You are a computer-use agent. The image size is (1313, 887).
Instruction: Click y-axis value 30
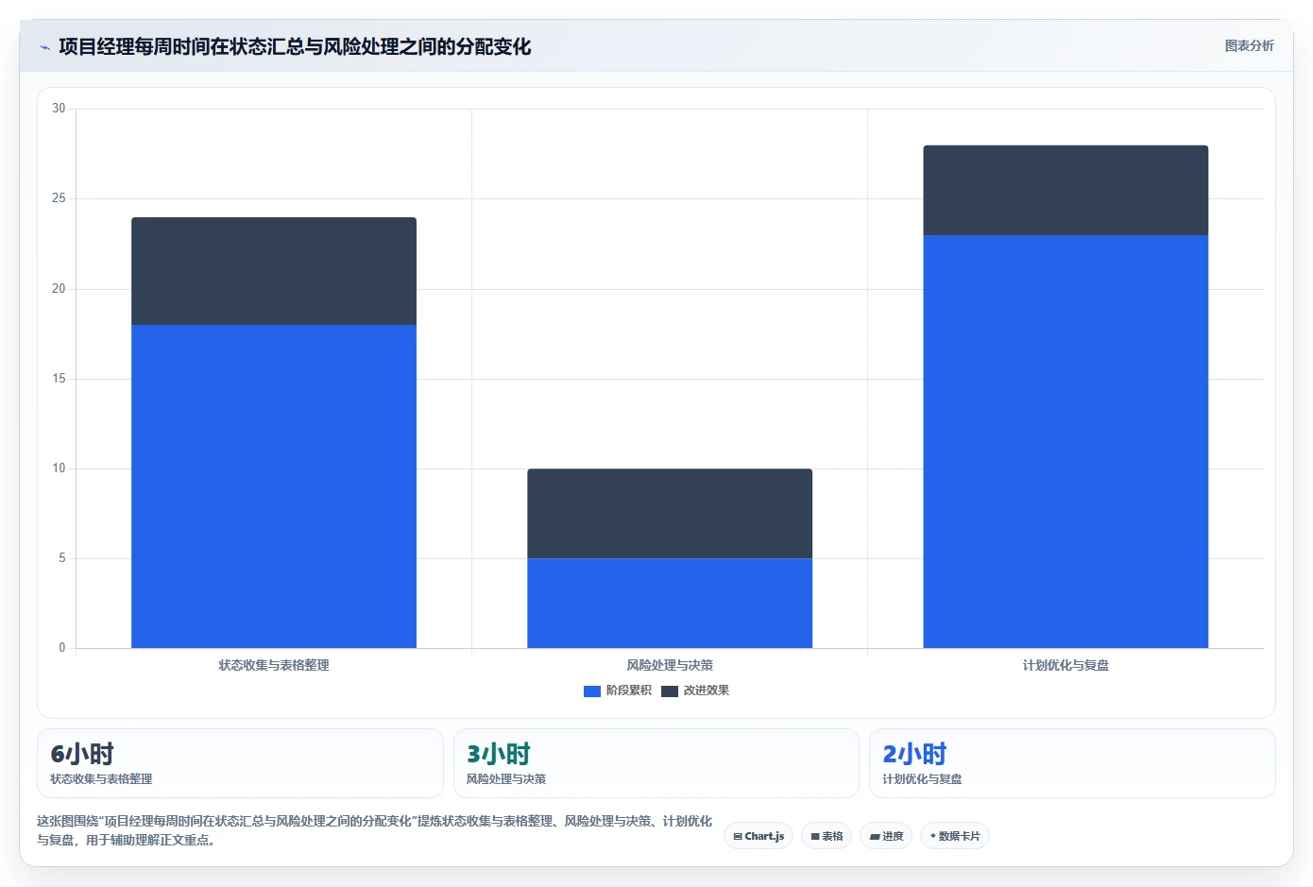(59, 109)
